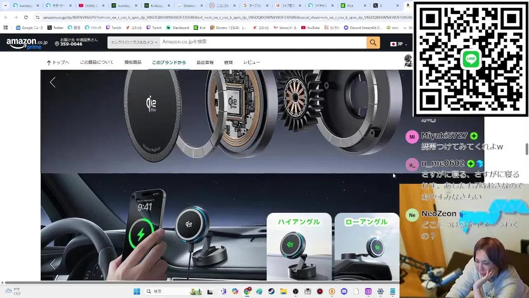Open the weather widget in the taskbar
The height and width of the screenshot is (298, 529).
point(13,291)
